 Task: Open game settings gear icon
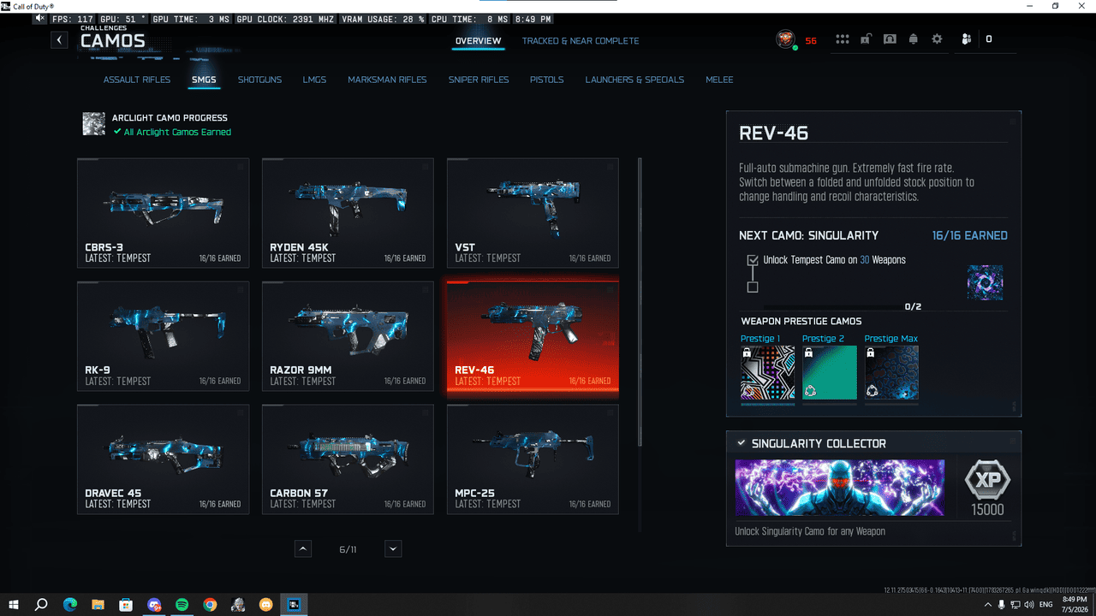[x=937, y=39]
